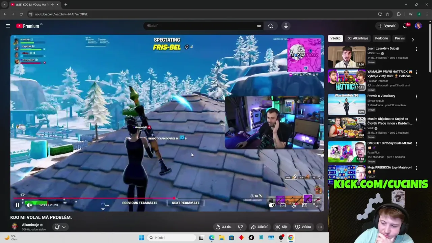Toggle autoplay switch in player
Screen dimensions: 432x243
[272, 205]
